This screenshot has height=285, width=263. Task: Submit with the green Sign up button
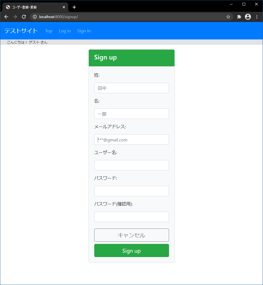tap(131, 251)
